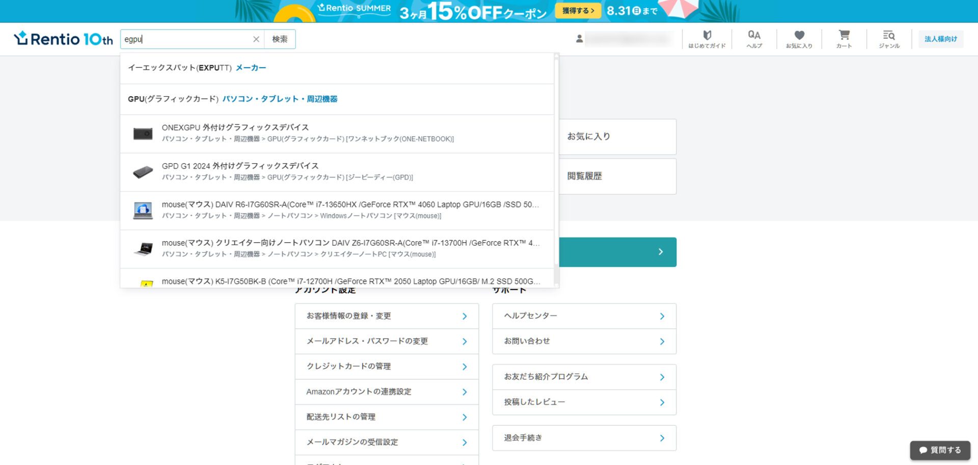Image resolution: width=978 pixels, height=465 pixels.
Task: Open the 閲覧履歴 card
Action: pos(618,176)
